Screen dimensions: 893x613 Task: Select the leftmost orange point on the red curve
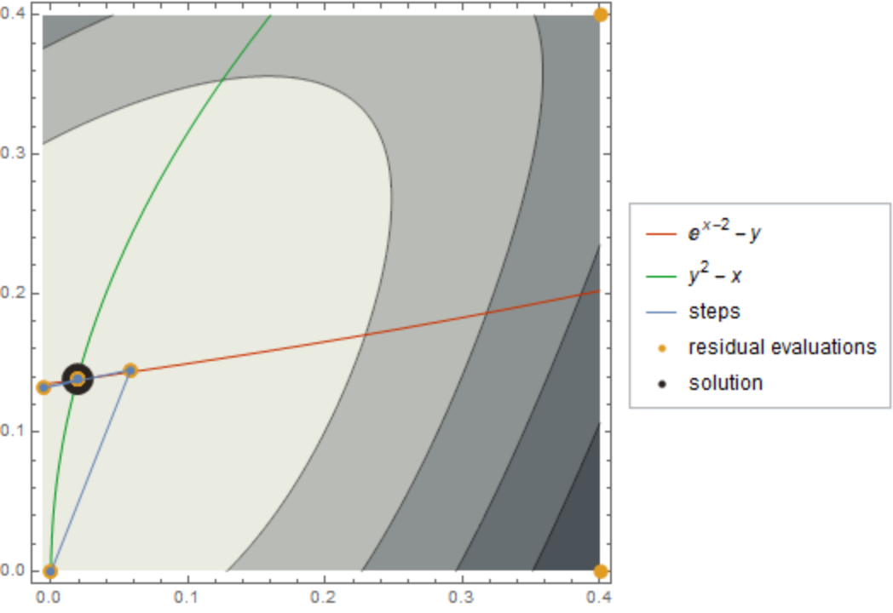(43, 387)
